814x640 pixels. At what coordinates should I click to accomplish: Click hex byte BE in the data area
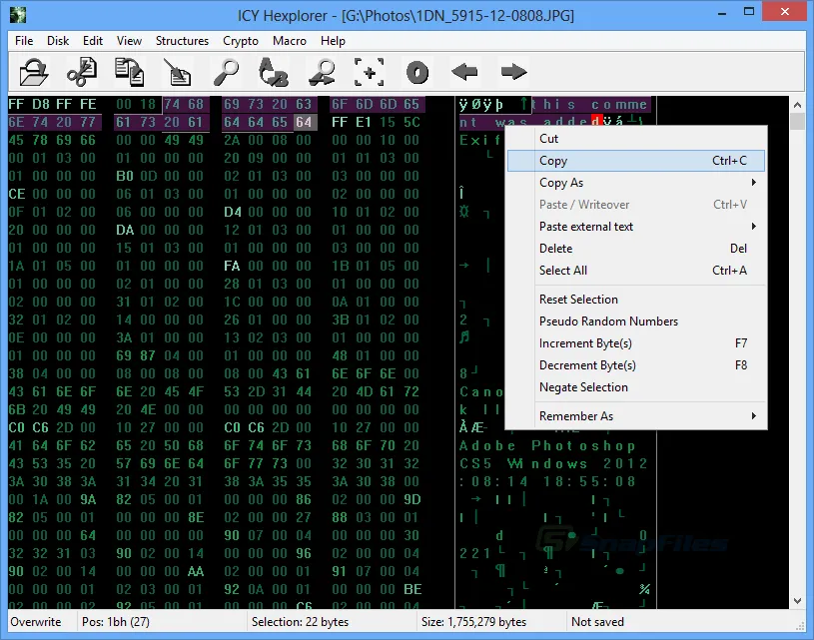click(x=412, y=590)
